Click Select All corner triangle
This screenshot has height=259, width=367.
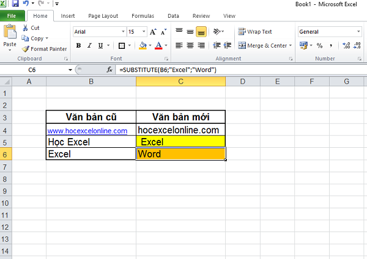[x=6, y=82]
